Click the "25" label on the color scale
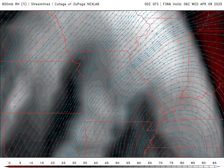The image size is (224, 168). click(x=64, y=163)
